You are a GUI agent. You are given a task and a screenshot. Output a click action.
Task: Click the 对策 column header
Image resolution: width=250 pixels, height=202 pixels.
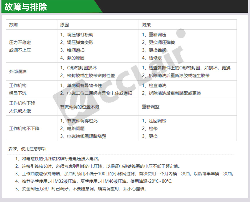click(146, 25)
